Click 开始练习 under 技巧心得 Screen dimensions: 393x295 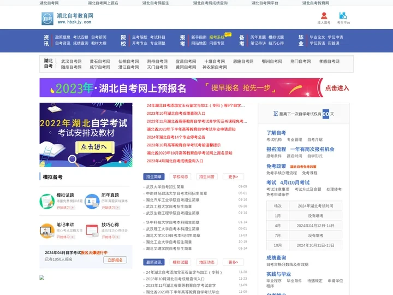[x=110, y=237]
